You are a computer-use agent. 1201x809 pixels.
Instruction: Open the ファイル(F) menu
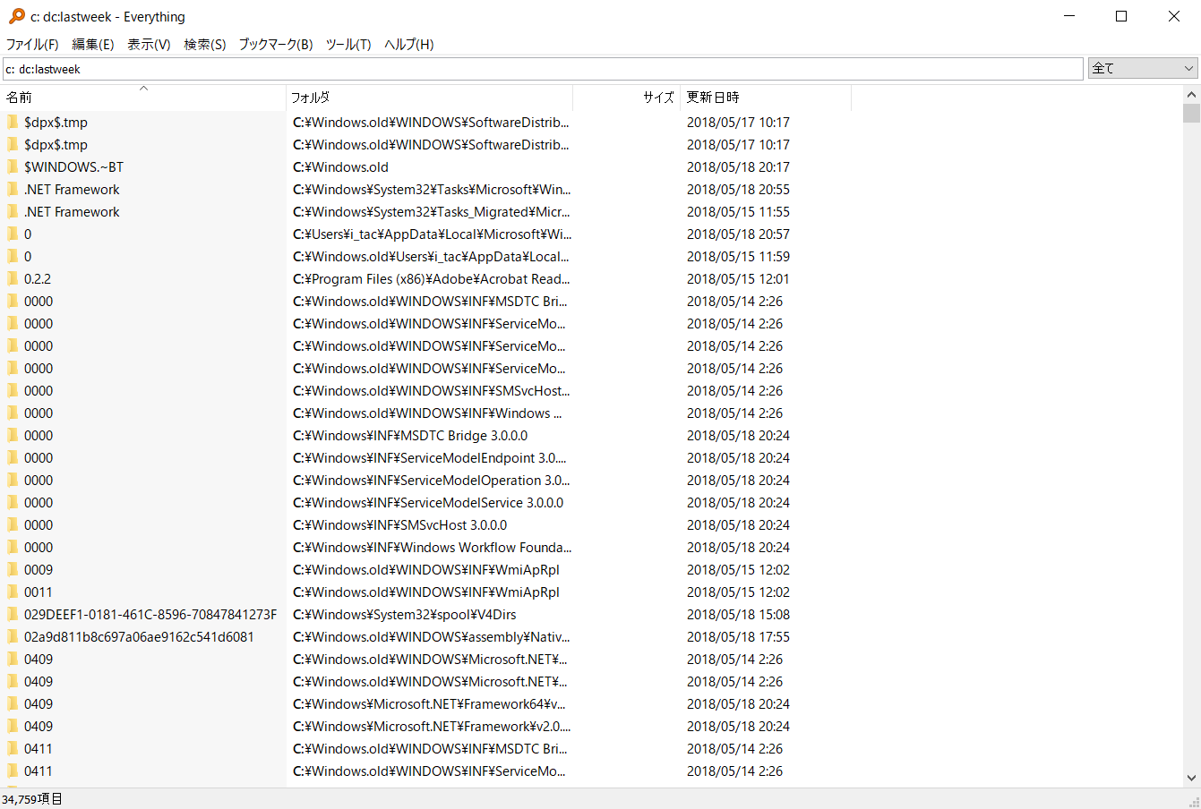coord(32,45)
